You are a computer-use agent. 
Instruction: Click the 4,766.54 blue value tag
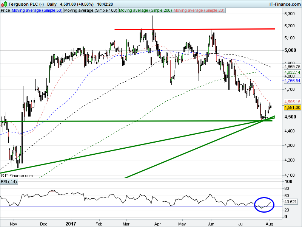(x=292, y=81)
